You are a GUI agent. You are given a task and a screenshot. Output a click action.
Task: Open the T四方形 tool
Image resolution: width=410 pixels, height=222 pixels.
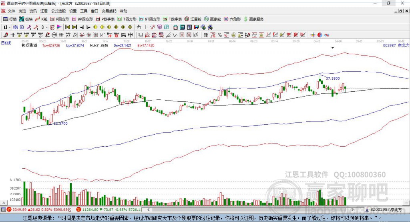pos(127,19)
